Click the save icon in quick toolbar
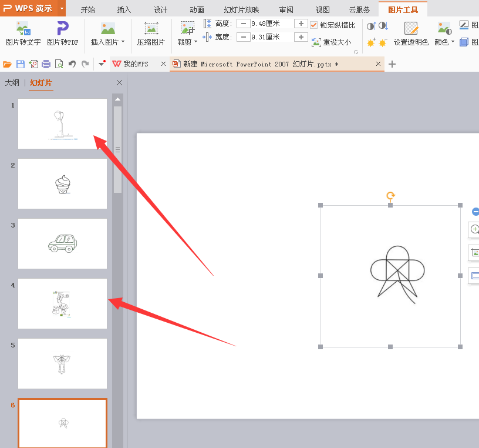Screen dimensions: 479x448 21,64
